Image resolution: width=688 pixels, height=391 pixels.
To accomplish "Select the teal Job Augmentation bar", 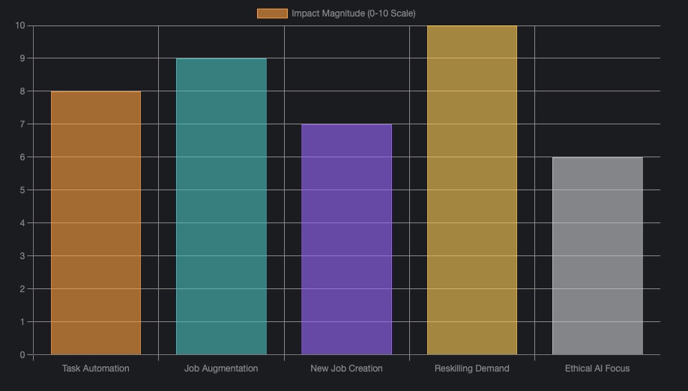I will pos(221,206).
